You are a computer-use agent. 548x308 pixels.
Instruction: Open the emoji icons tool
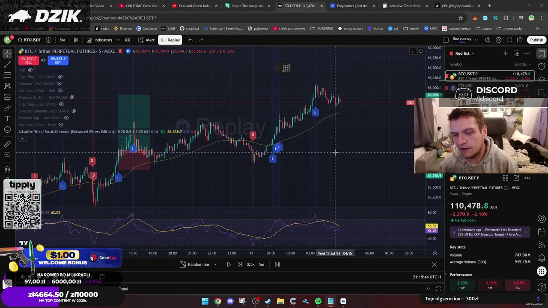(7, 130)
